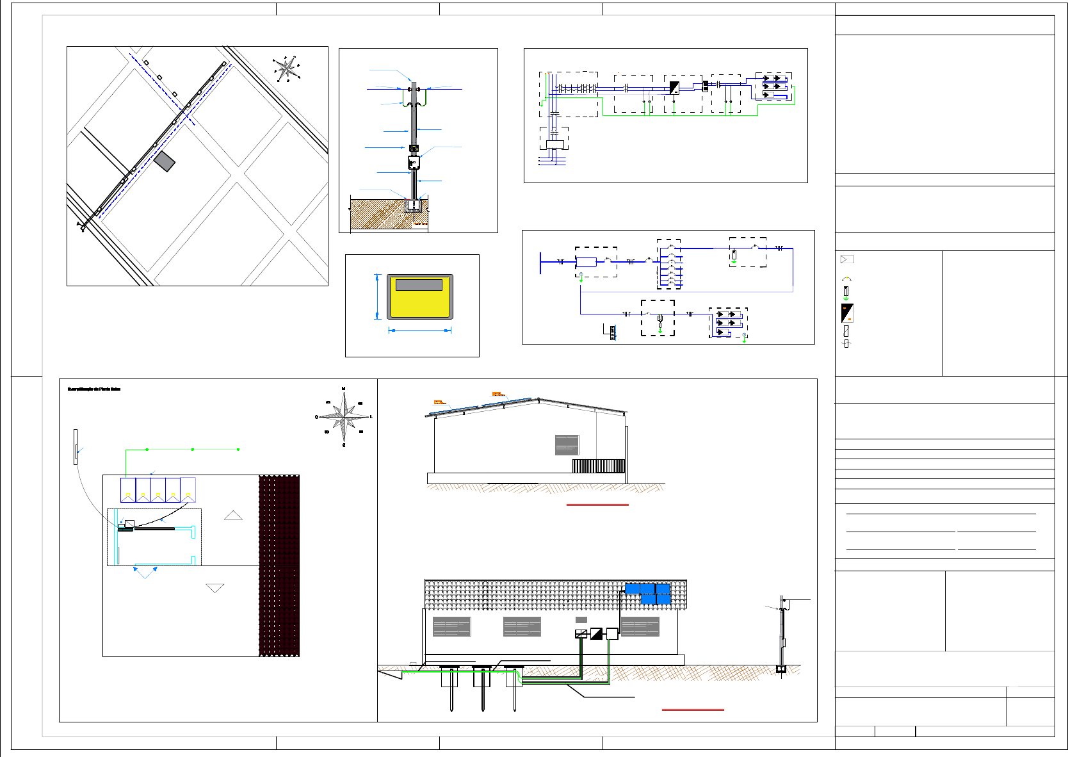Image resolution: width=1068 pixels, height=757 pixels.
Task: Click the black-and-white inverter symbol in the legend
Action: tap(847, 313)
